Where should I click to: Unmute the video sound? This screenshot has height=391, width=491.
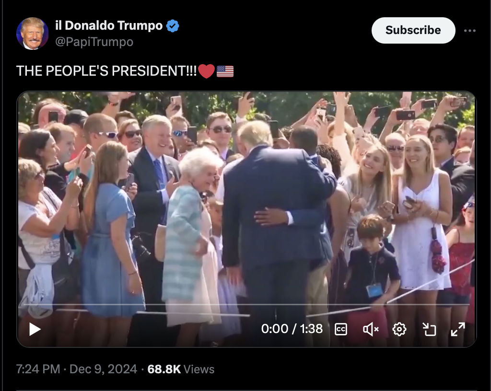pyautogui.click(x=371, y=329)
